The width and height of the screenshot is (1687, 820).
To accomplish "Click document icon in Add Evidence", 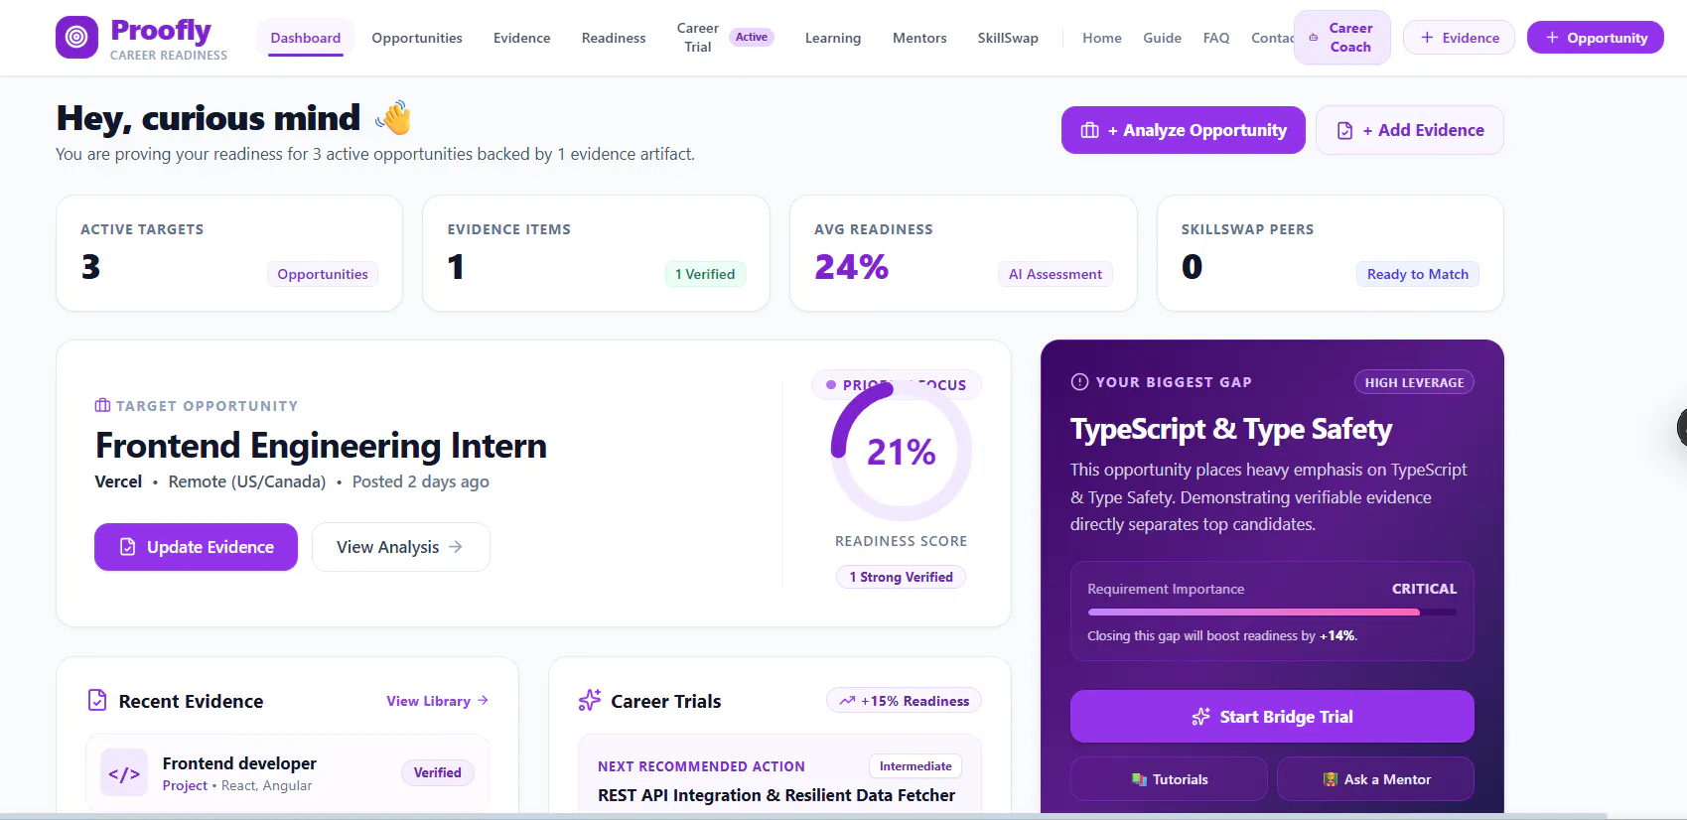I will pos(1345,130).
